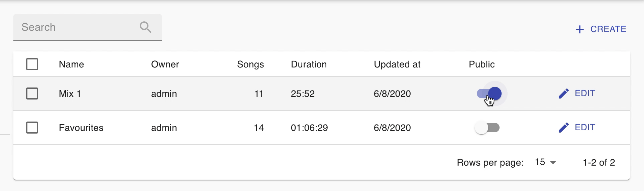This screenshot has height=191, width=644.
Task: Click the search magnifier icon
Action: (x=145, y=27)
